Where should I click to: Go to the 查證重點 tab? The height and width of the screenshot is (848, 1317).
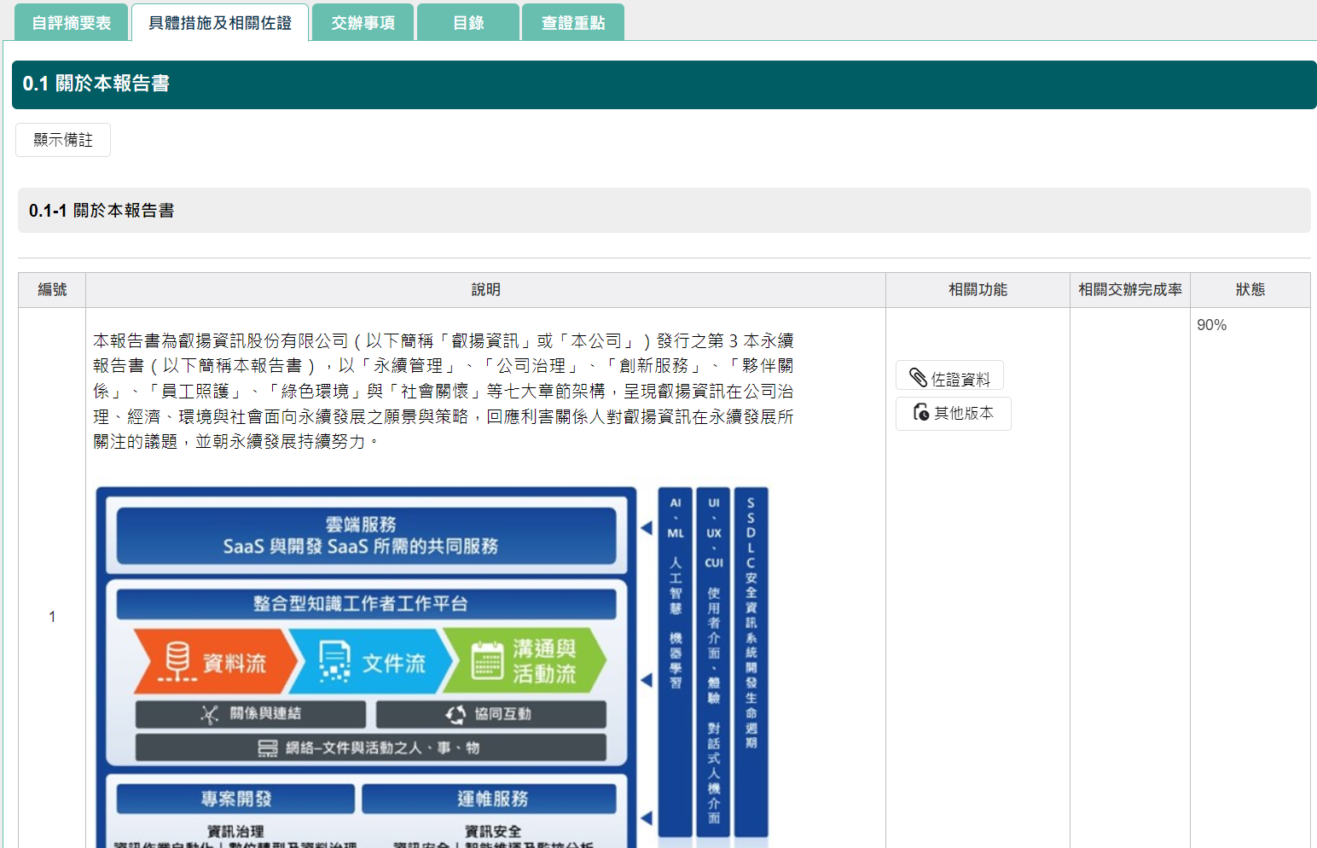pos(573,23)
